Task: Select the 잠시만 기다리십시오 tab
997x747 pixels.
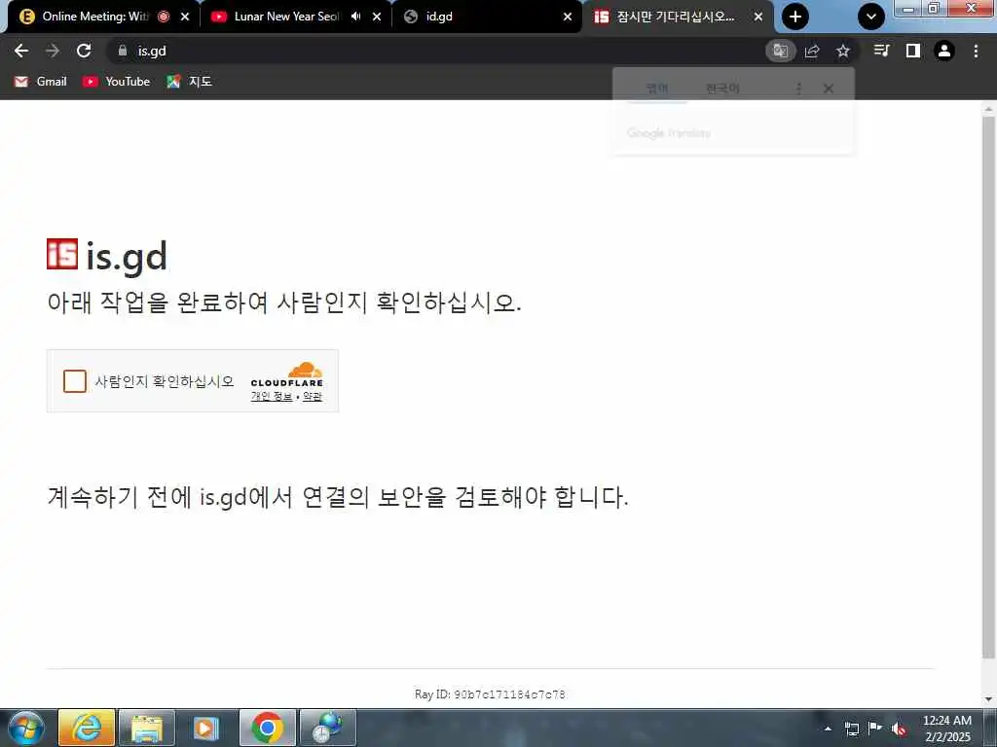Action: click(x=676, y=17)
